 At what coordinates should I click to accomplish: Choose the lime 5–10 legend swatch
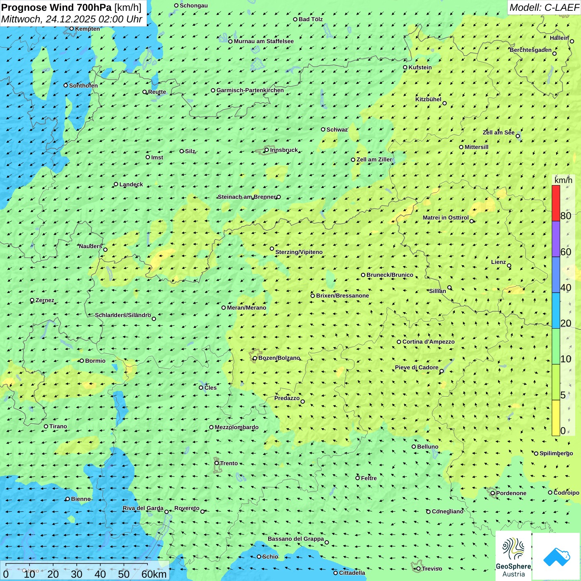[x=556, y=382]
